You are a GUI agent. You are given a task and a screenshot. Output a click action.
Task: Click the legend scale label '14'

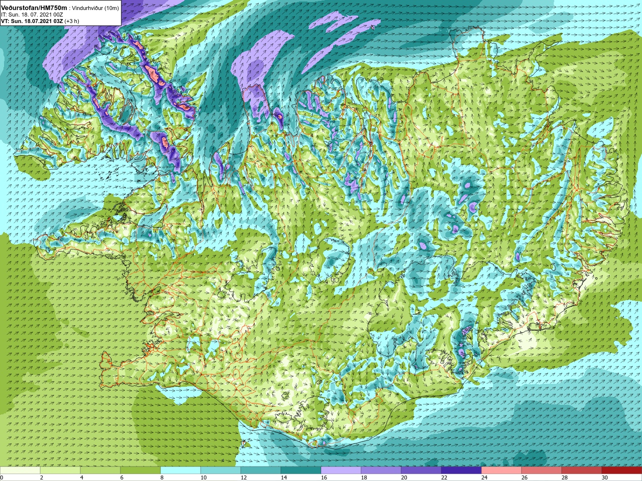pyautogui.click(x=284, y=477)
